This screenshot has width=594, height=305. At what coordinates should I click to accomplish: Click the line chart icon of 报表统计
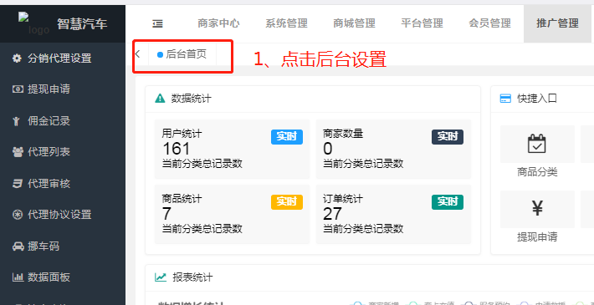pos(161,277)
